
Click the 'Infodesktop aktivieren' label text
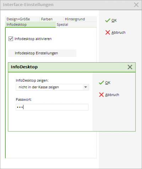click(x=33, y=39)
